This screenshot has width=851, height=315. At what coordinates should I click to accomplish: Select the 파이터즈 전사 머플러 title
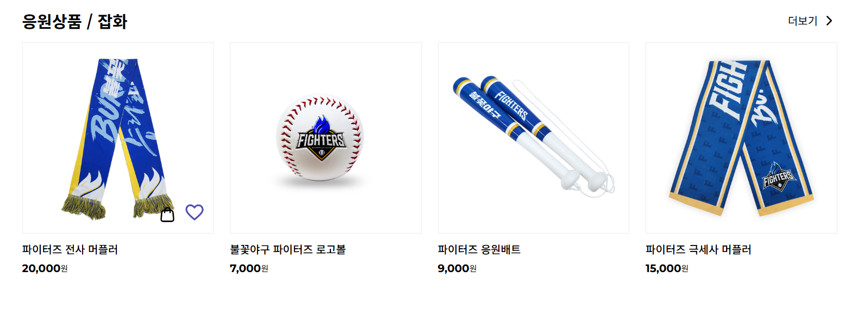[70, 250]
